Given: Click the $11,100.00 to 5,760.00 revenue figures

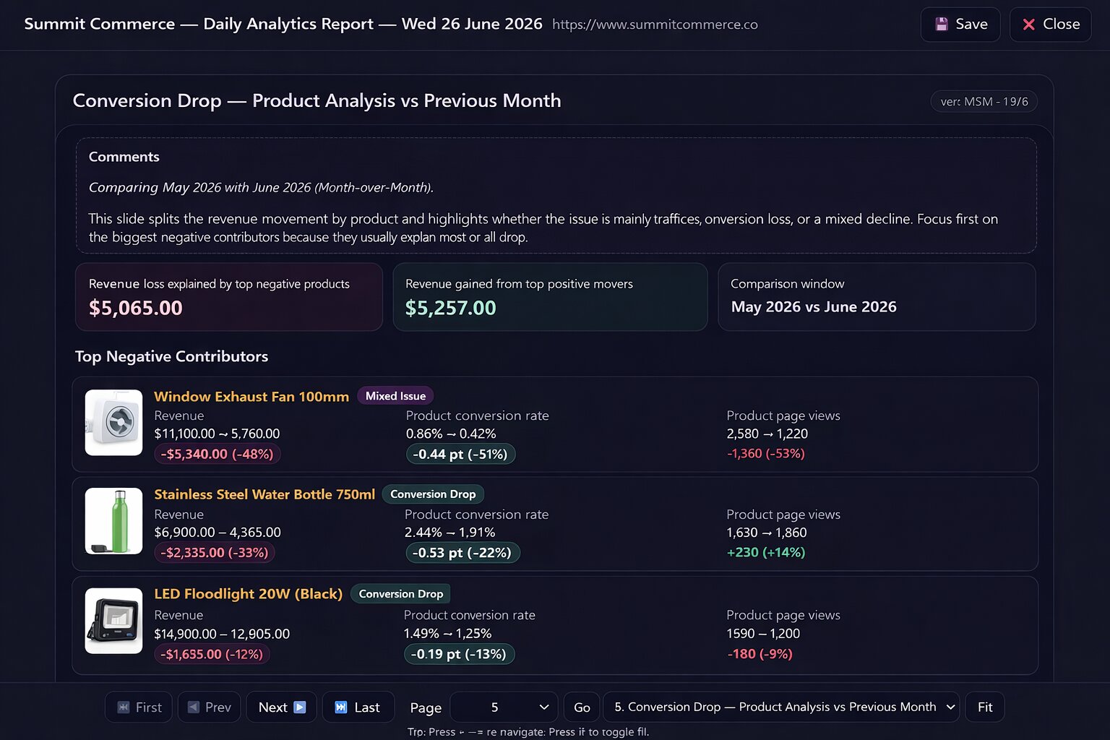Looking at the screenshot, I should pyautogui.click(x=217, y=434).
